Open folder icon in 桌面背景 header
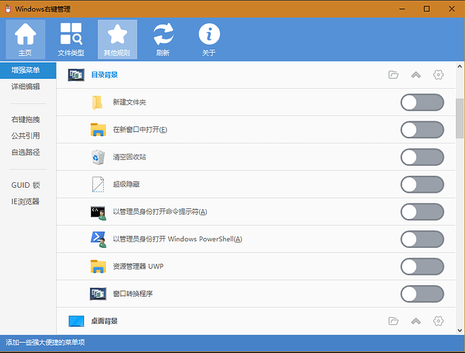Viewport: 465px width, 353px height. [394, 321]
